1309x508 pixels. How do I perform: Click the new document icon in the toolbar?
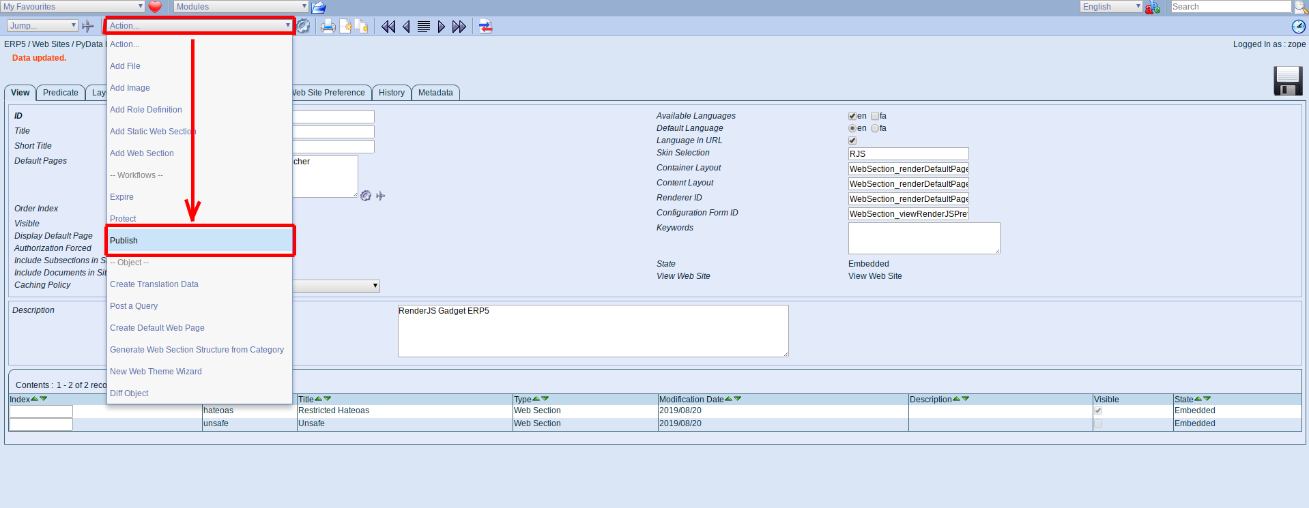pos(346,27)
